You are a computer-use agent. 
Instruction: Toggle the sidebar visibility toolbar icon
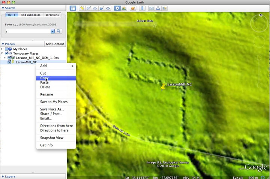[x=73, y=8]
